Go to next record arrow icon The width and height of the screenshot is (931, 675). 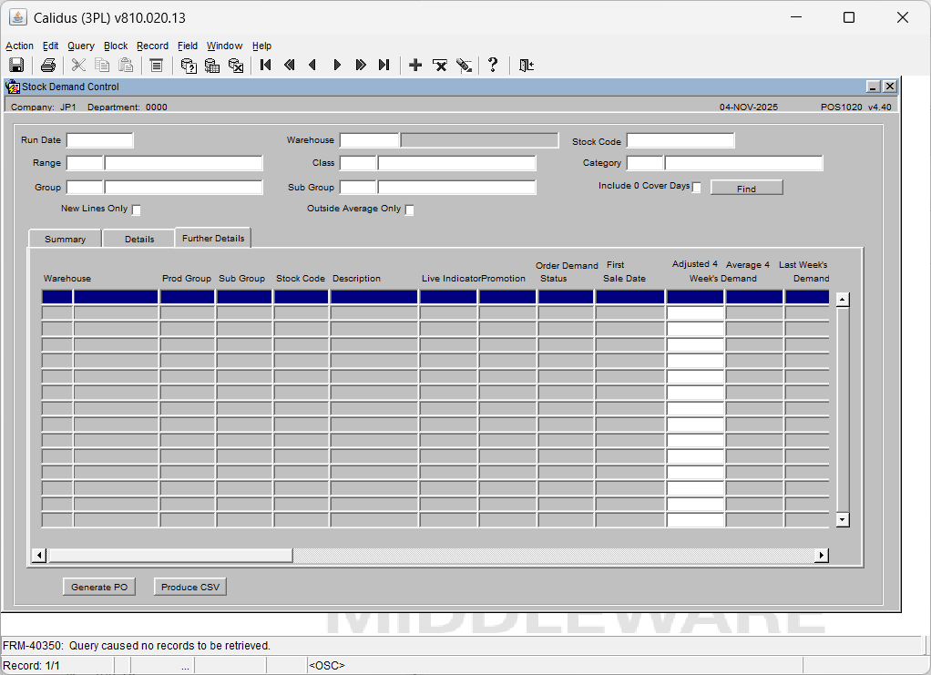[x=337, y=65]
